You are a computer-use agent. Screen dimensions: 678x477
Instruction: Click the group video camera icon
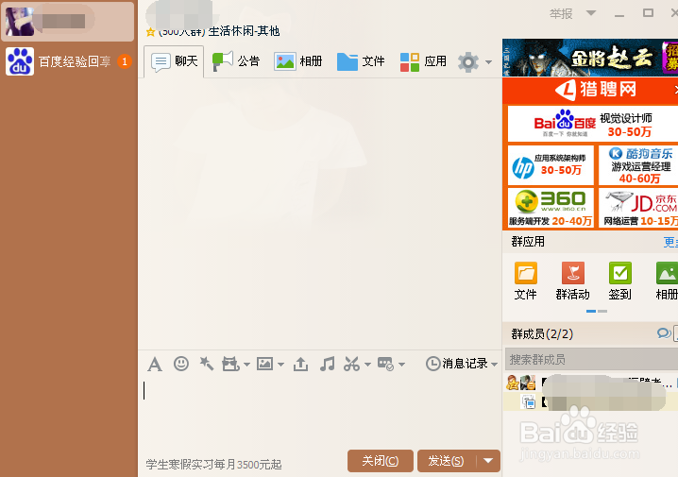[x=230, y=365]
